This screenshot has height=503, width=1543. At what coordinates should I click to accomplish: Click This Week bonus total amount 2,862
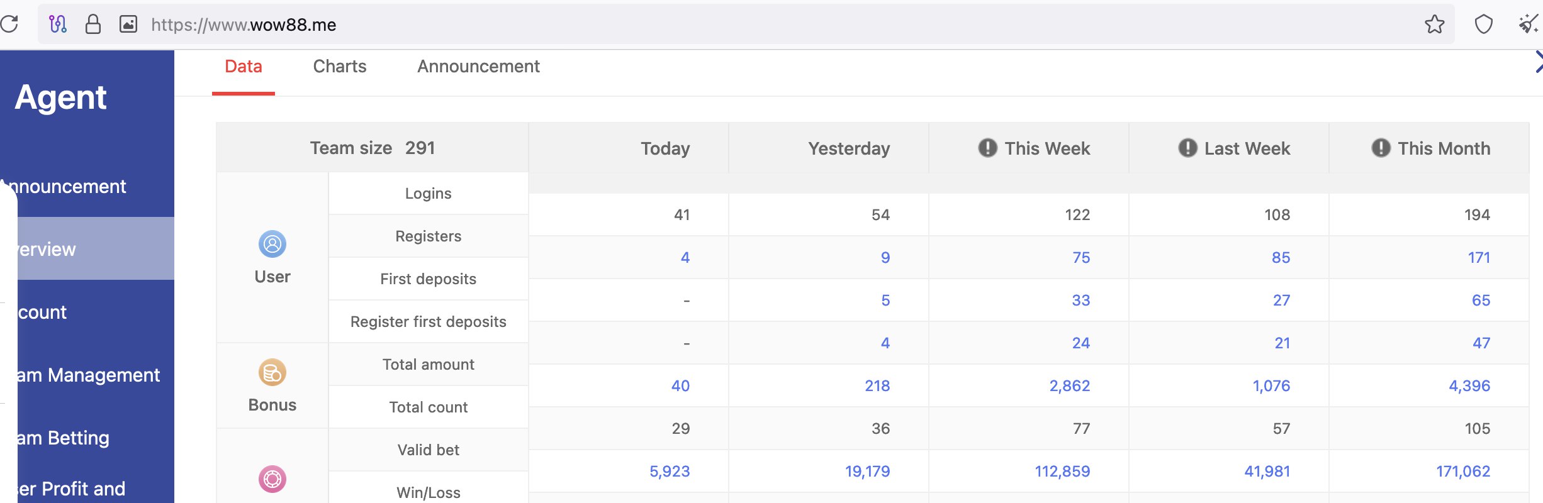(x=1069, y=386)
